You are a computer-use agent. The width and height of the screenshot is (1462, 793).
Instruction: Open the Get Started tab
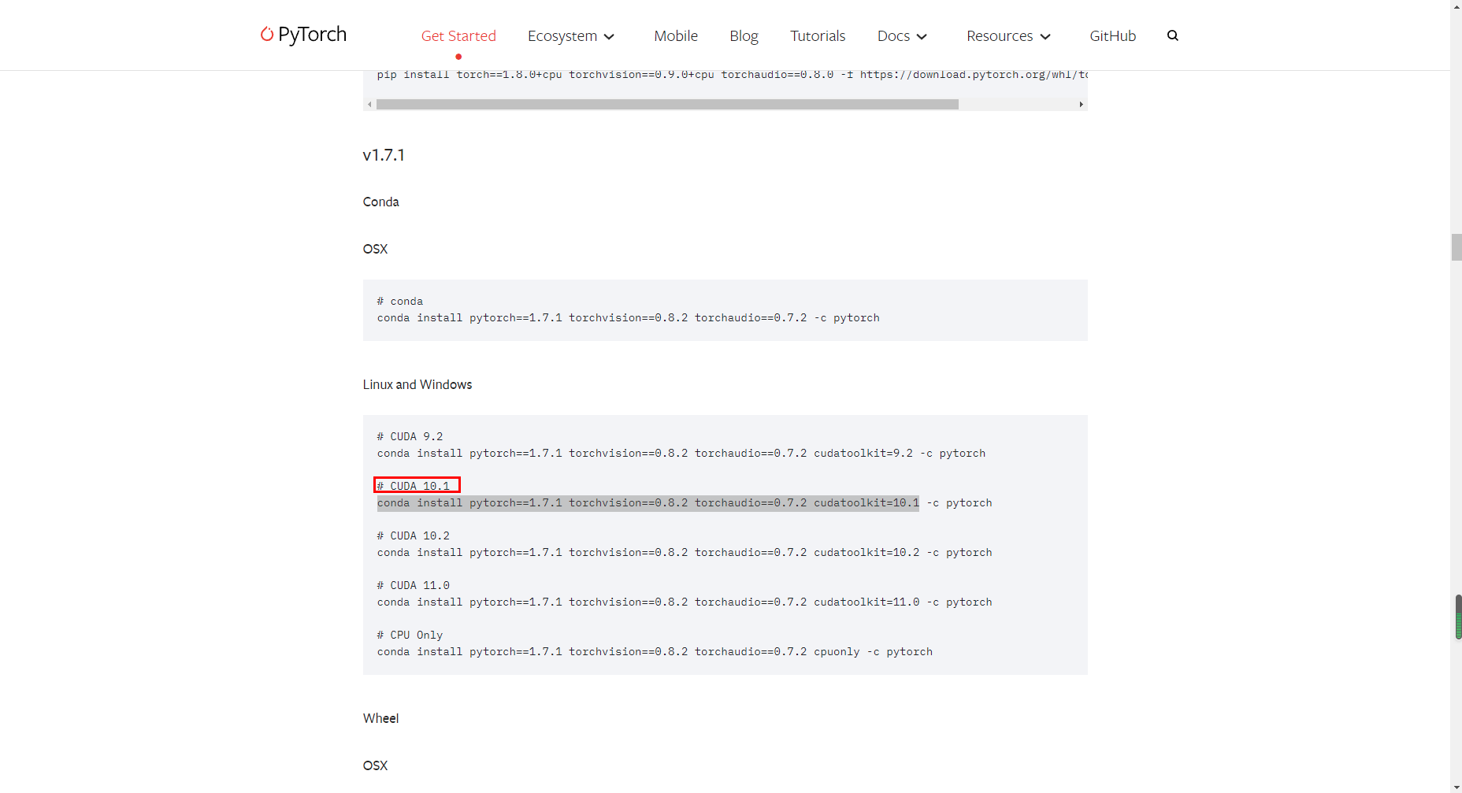(x=458, y=35)
